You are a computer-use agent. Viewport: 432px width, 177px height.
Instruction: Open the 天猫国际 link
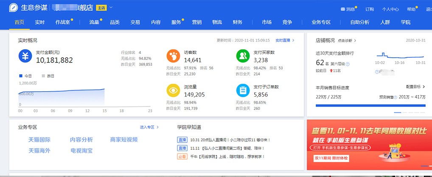tap(39, 140)
